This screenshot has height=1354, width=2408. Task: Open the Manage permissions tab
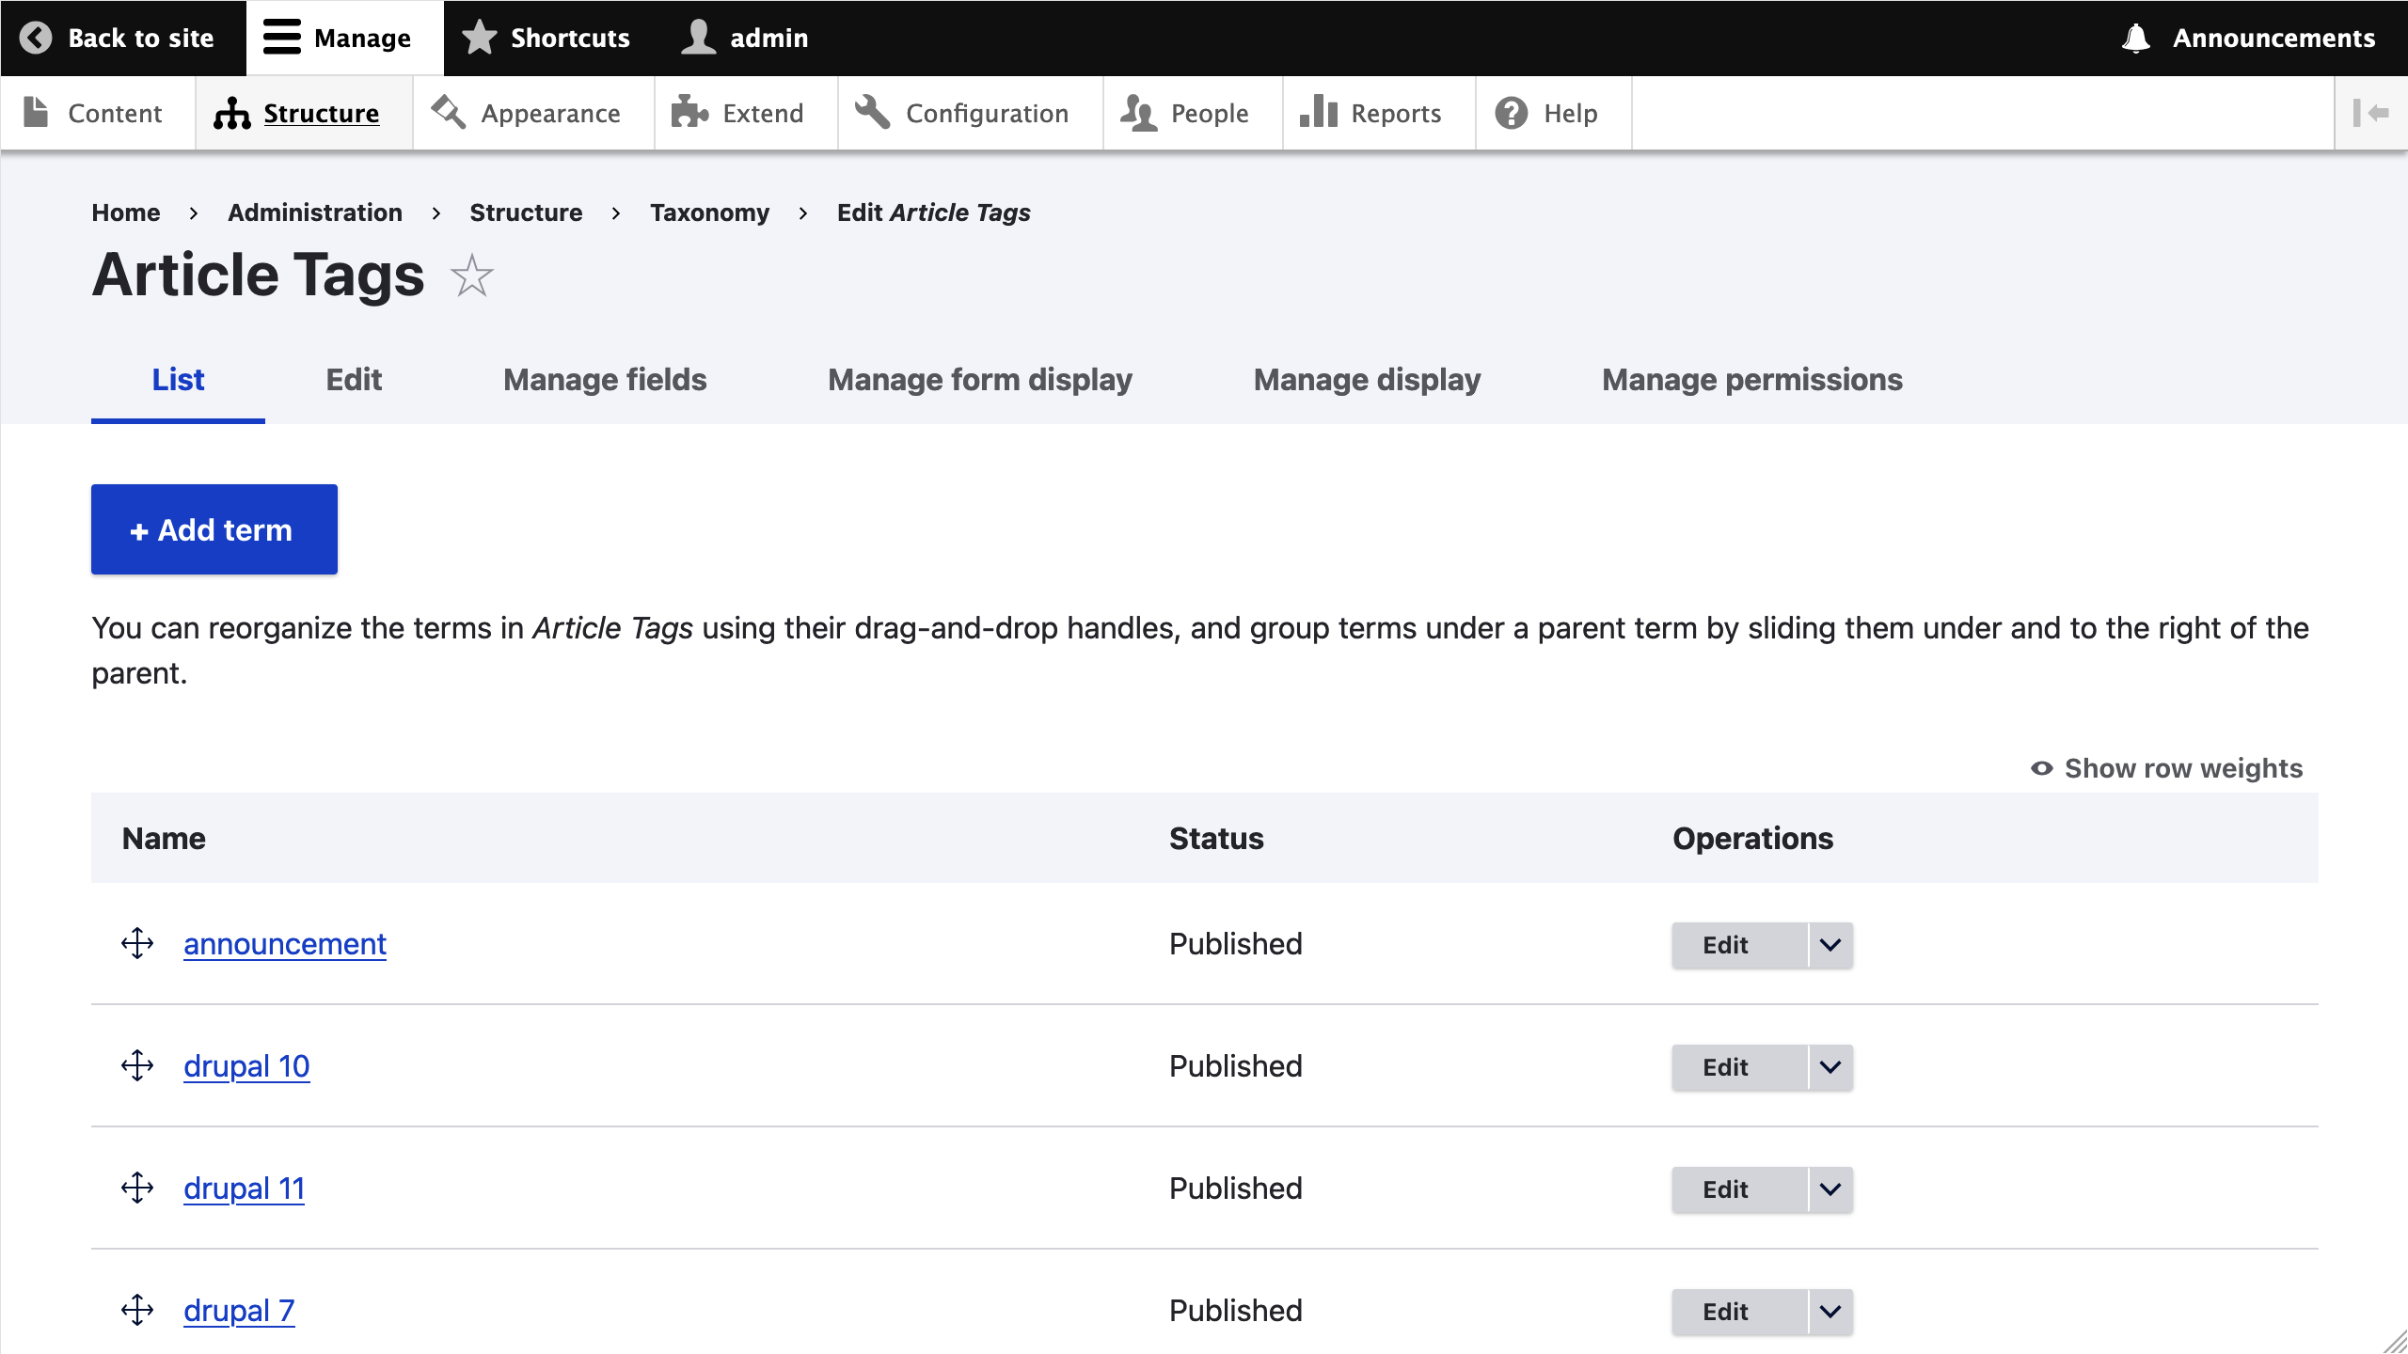1751,379
